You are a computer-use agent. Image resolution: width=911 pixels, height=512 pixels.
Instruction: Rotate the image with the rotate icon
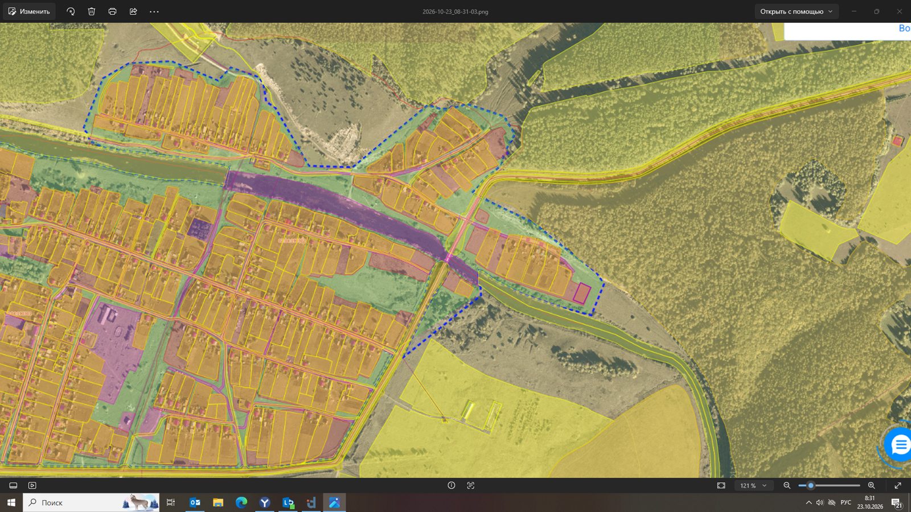pos(71,11)
